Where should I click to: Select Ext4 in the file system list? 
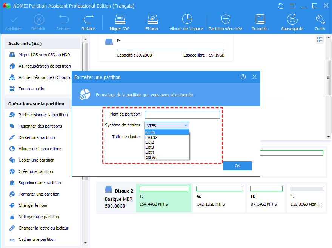167,152
